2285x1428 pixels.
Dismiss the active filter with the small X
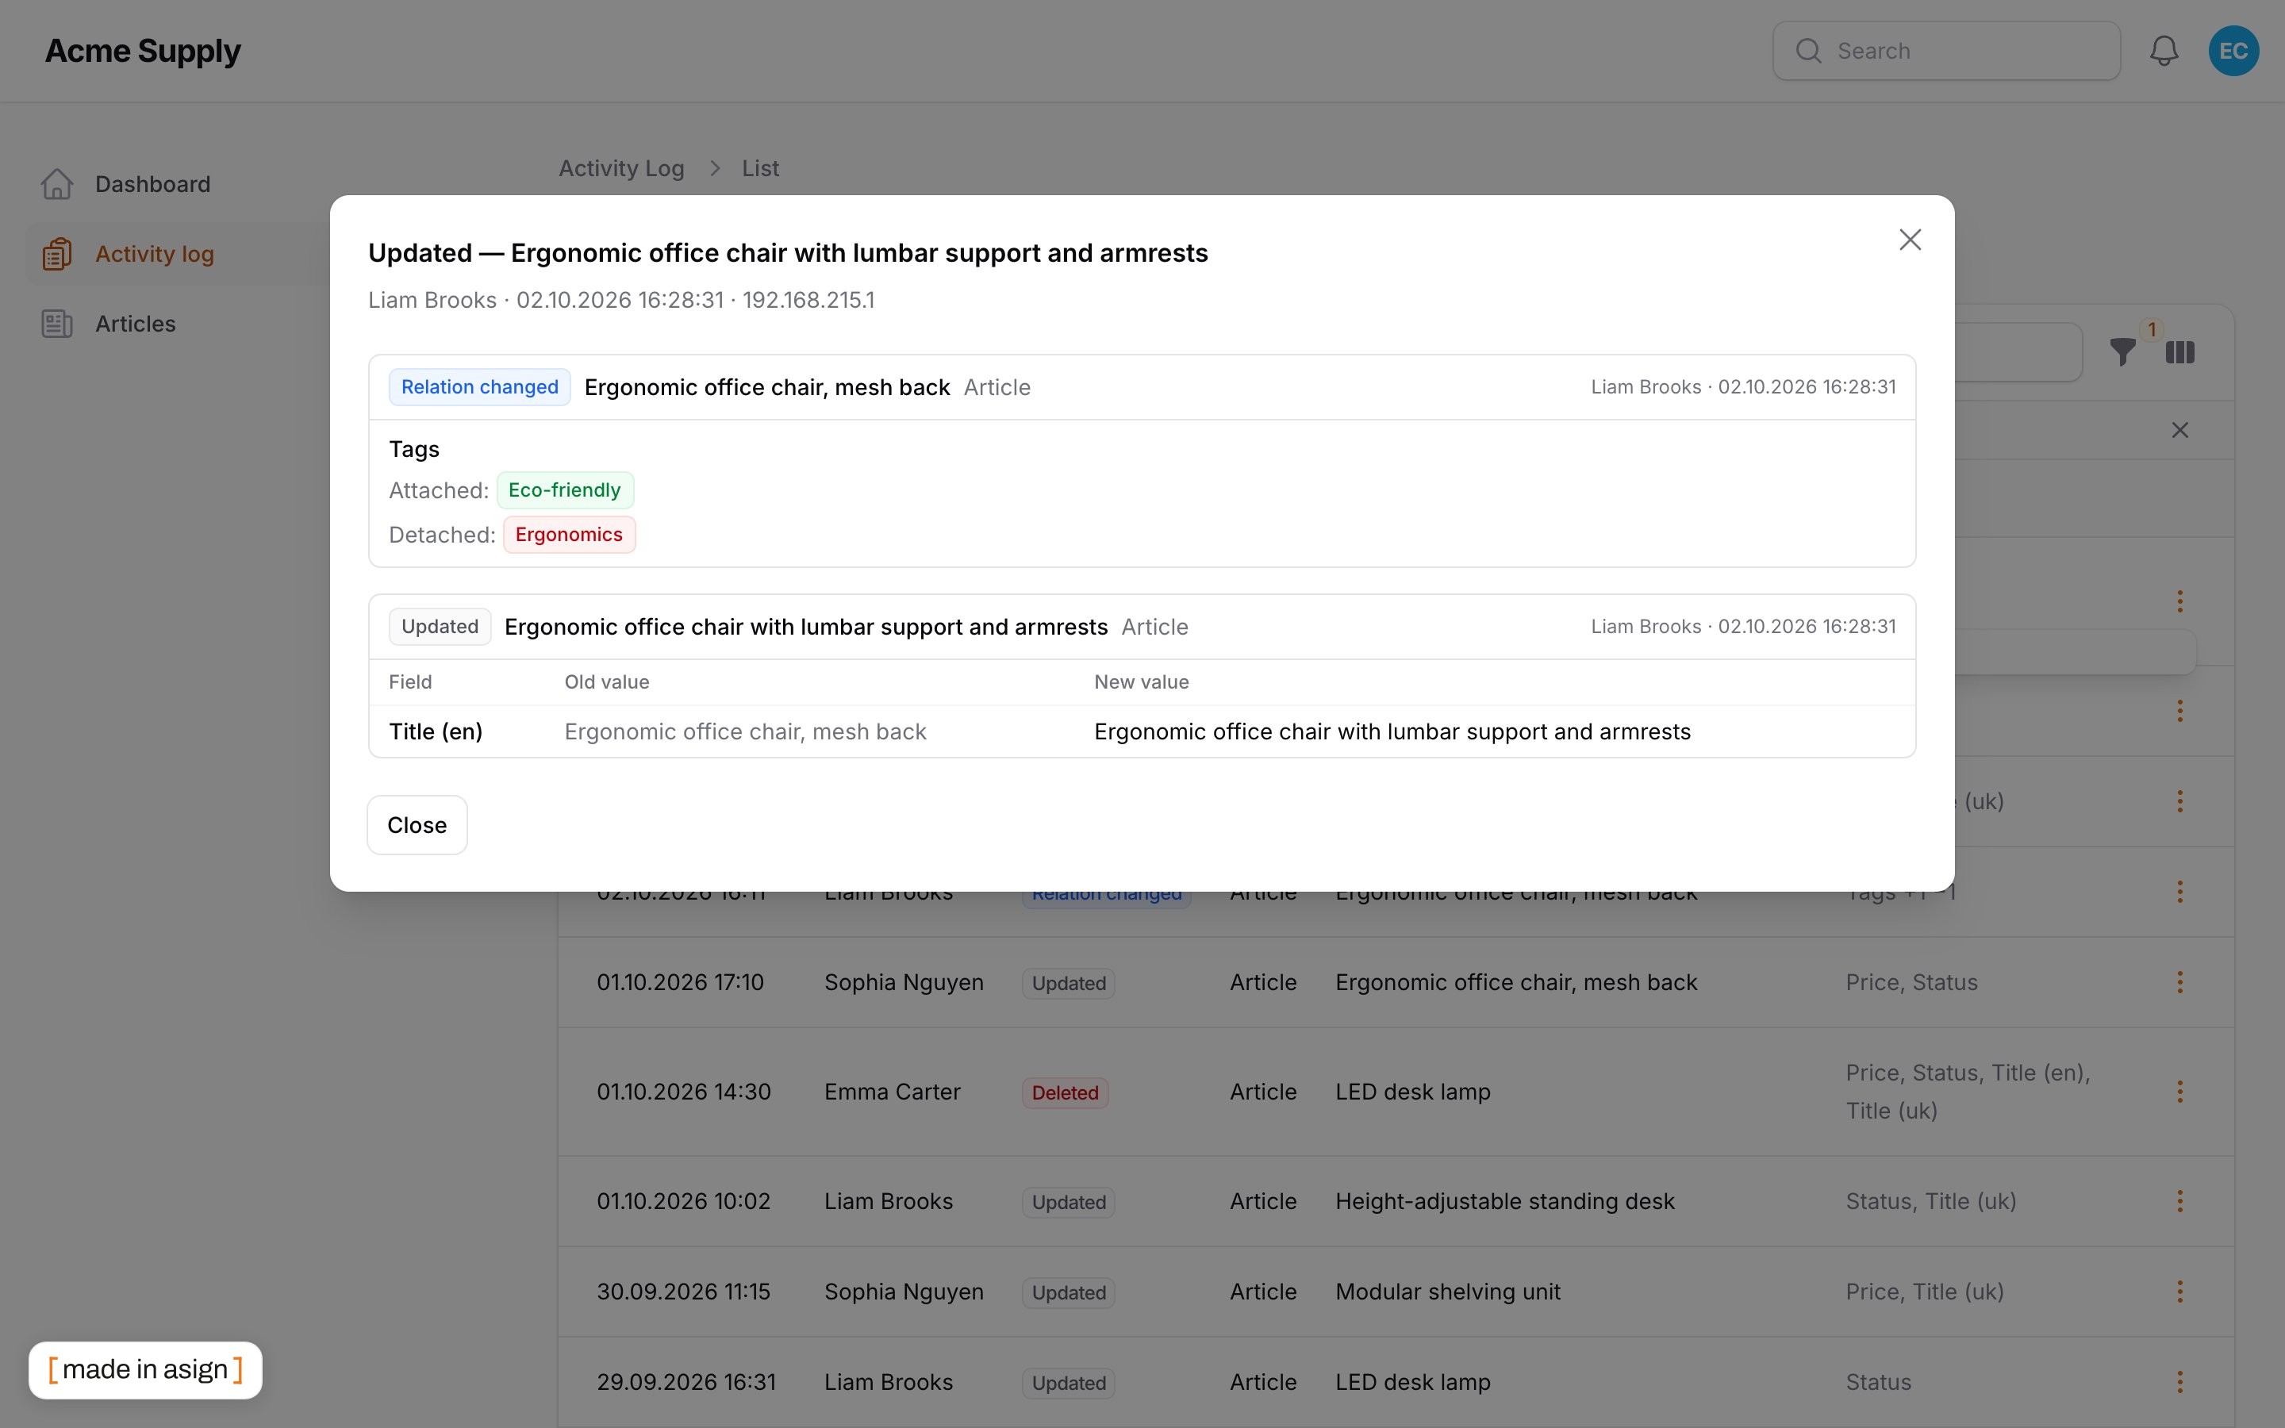2179,431
